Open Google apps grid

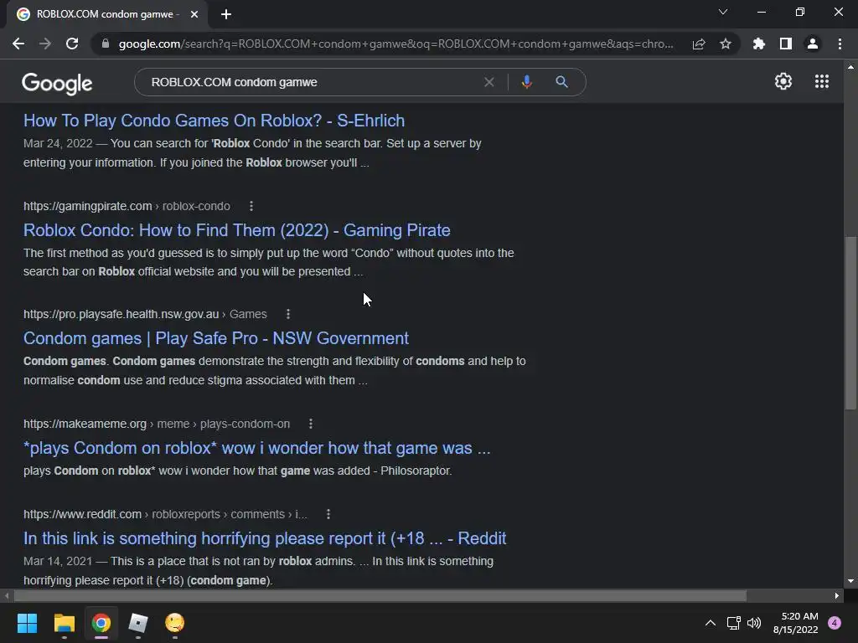click(x=822, y=81)
